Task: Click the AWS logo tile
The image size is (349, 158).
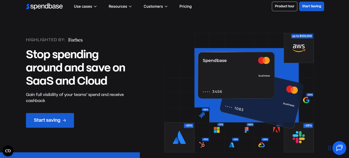Action: (x=299, y=48)
